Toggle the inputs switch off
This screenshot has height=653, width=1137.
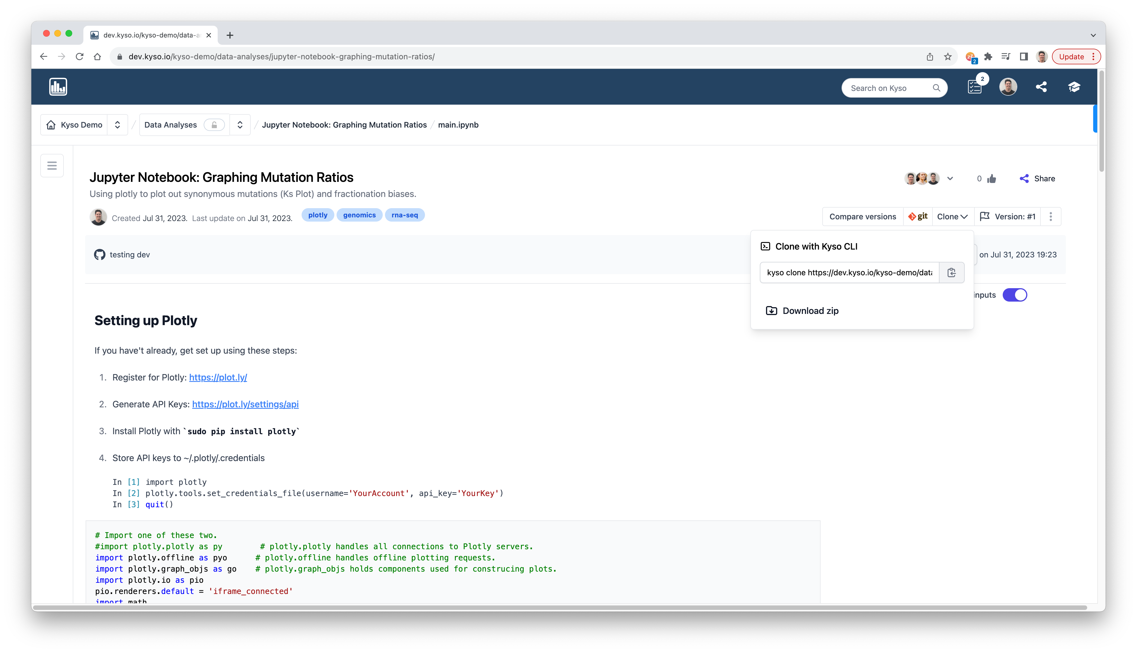coord(1015,295)
